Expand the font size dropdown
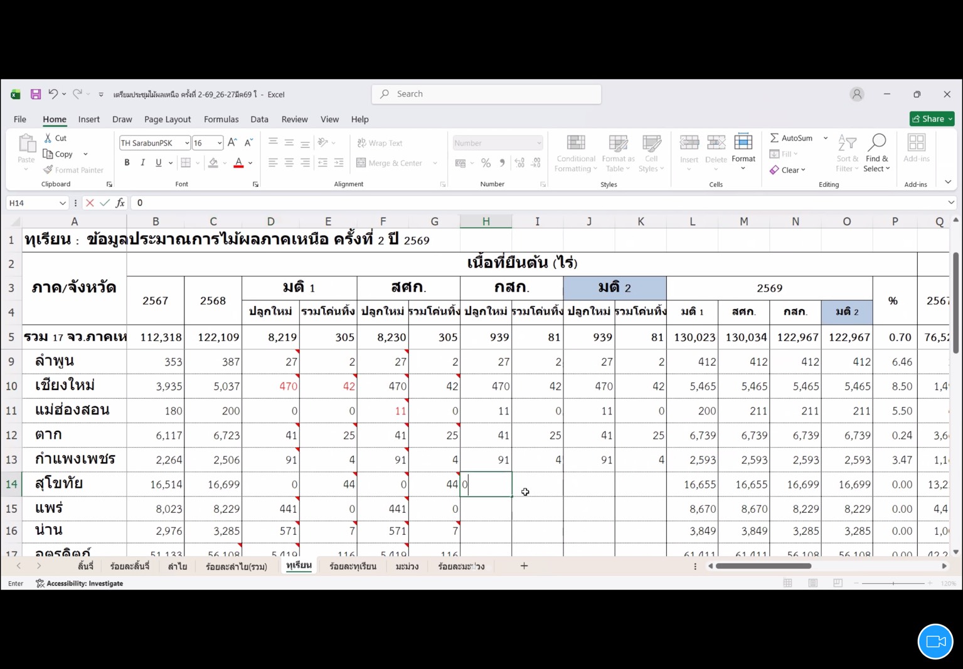Viewport: 963px width, 669px height. tap(219, 143)
